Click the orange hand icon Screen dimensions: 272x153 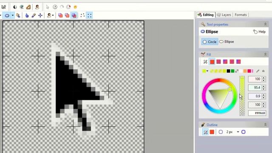[x=75, y=7]
